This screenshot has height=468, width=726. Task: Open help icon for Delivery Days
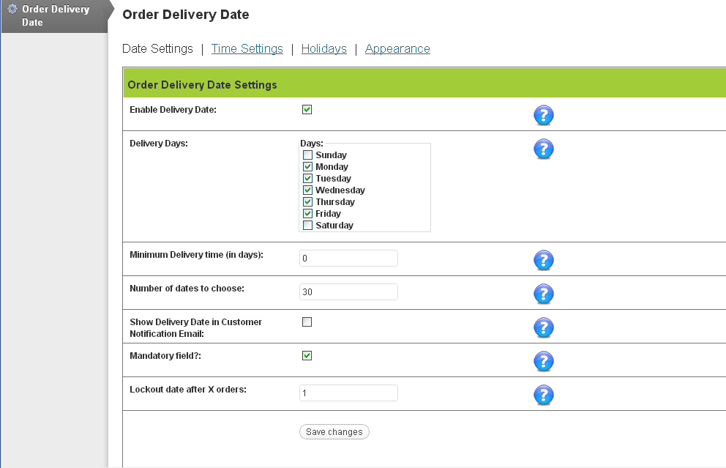(x=544, y=149)
